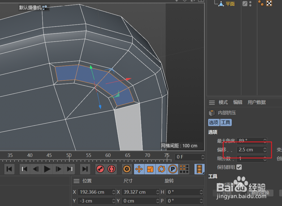Open the 模式 menu
Viewport: 282px width, 206px height.
222,102
